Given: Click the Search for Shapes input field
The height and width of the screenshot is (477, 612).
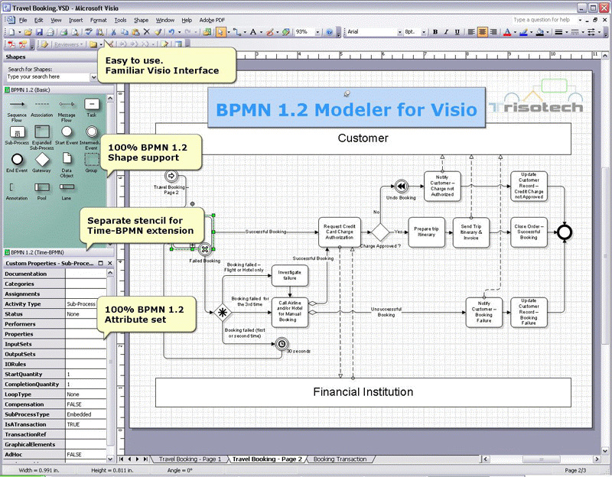Looking at the screenshot, I should (48, 77).
